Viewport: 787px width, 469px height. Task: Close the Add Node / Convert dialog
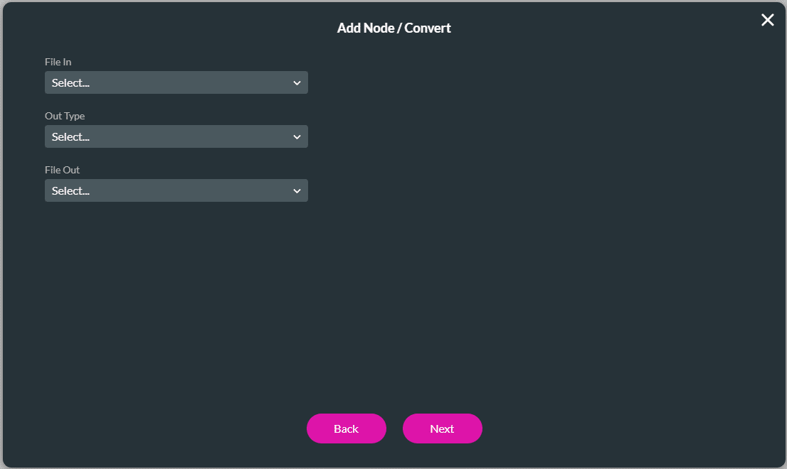767,20
